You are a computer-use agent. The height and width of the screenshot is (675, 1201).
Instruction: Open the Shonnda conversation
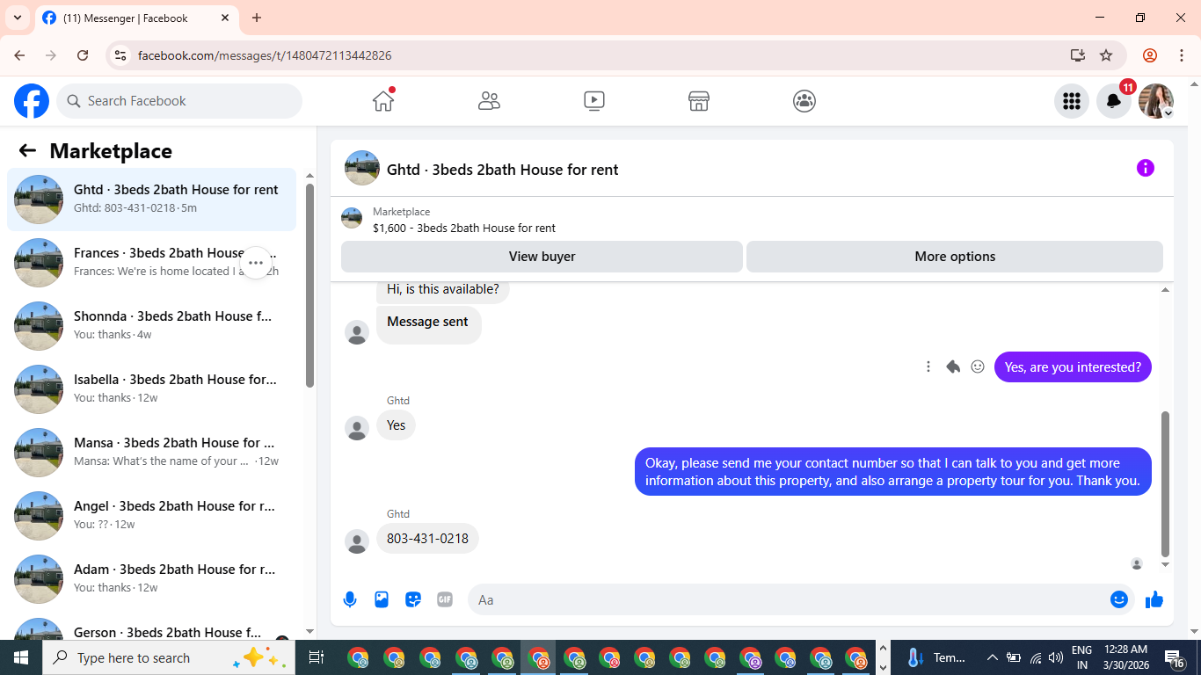[151, 326]
